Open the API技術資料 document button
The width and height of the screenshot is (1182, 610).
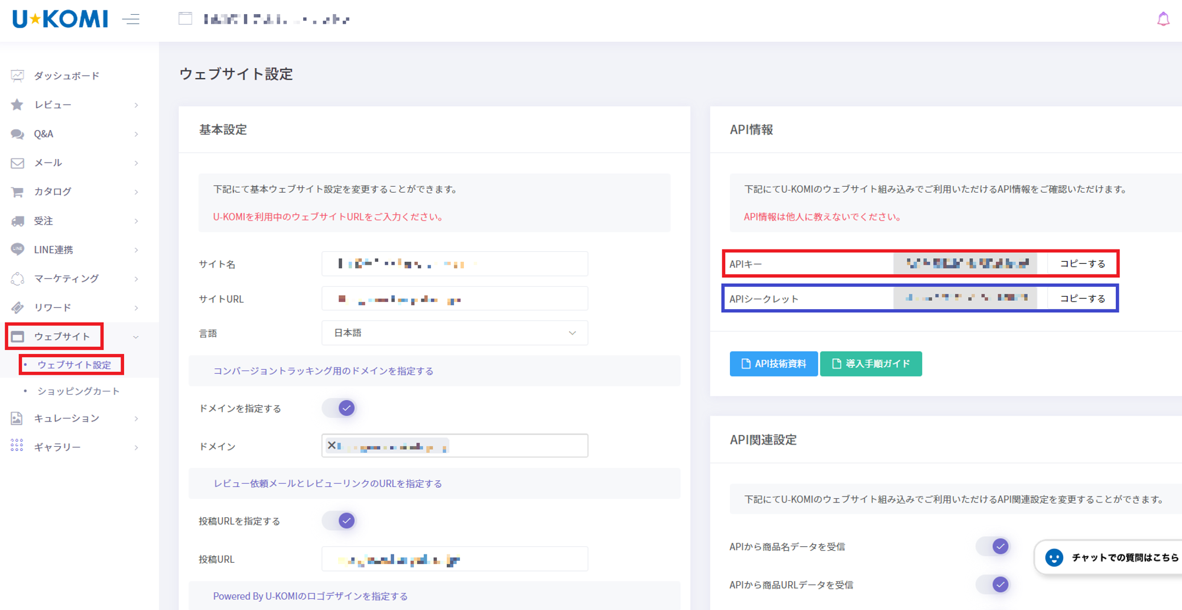click(774, 364)
